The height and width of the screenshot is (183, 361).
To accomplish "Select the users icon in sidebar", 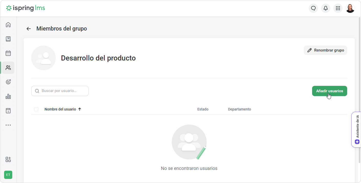I will (8, 68).
